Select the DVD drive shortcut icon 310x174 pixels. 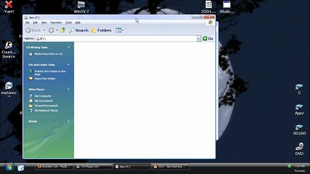[x=299, y=149]
